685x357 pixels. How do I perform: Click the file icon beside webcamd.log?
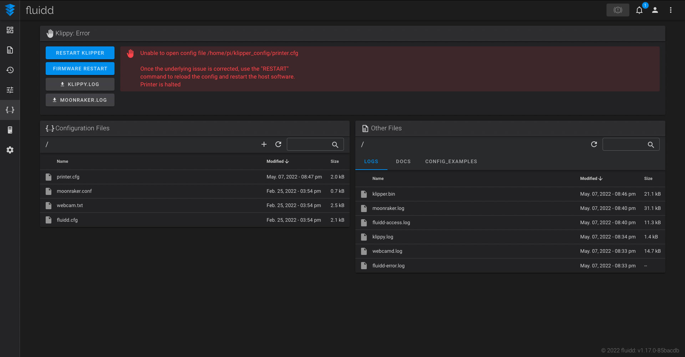pos(364,251)
